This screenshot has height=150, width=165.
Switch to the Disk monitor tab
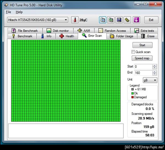(58, 30)
